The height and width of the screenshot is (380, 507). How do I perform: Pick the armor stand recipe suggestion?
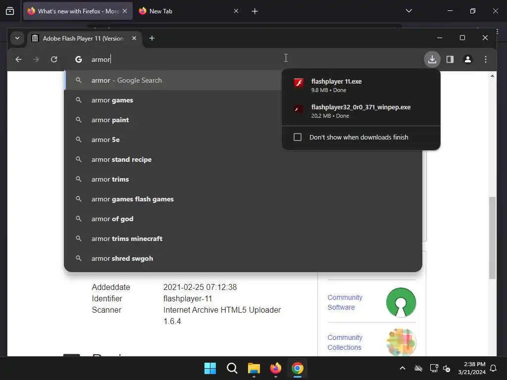click(243, 159)
